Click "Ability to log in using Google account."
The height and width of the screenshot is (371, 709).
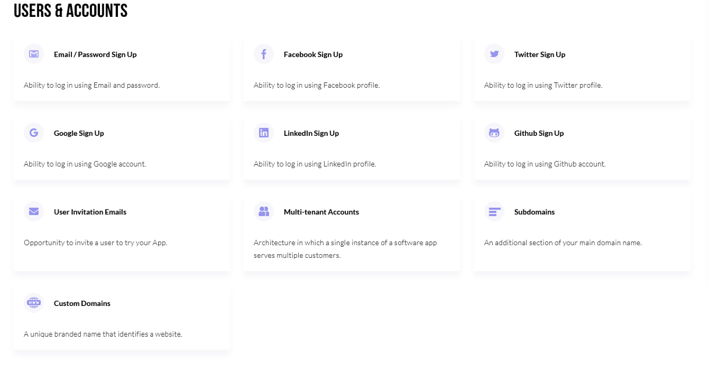[x=85, y=164]
